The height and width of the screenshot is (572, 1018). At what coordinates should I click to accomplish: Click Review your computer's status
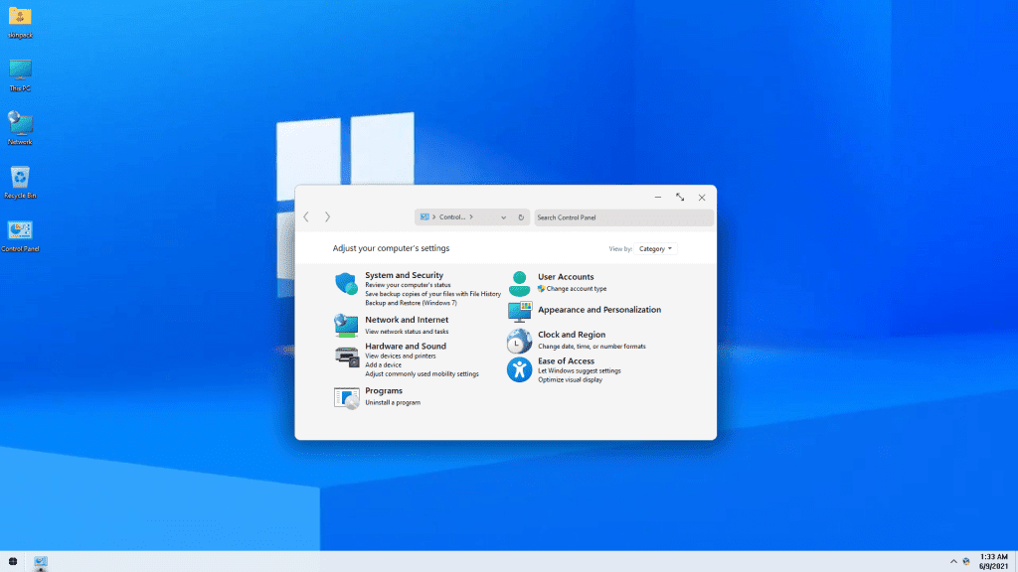pyautogui.click(x=408, y=285)
